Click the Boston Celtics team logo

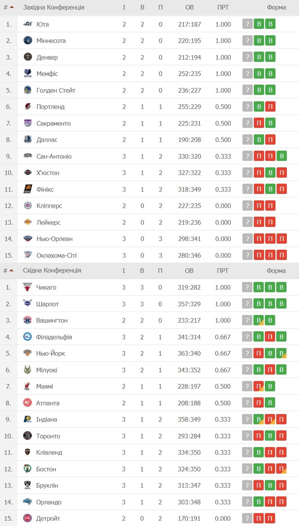click(x=28, y=469)
